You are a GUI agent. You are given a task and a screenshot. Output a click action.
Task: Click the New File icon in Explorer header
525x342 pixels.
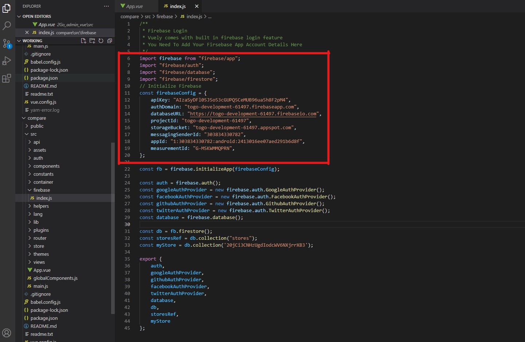[x=83, y=41]
